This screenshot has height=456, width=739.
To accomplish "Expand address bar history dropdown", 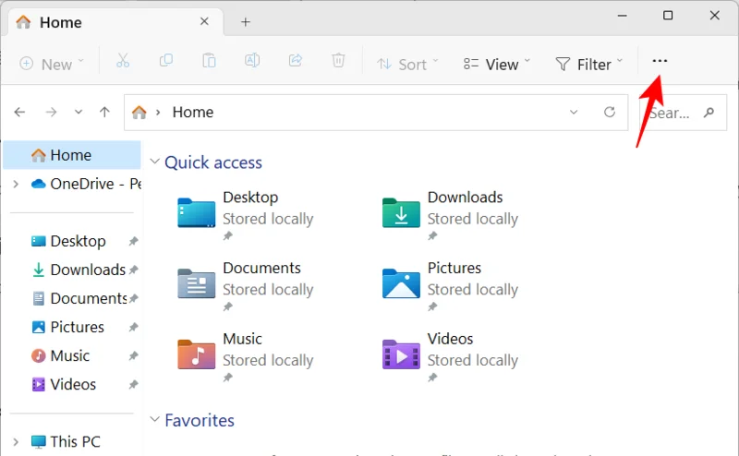I will pyautogui.click(x=574, y=112).
